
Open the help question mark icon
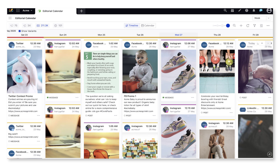[247, 10]
